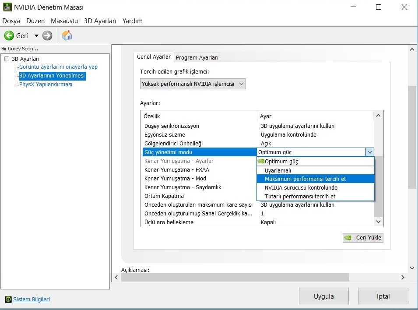Open the Dosya menu
Screen dimensions: 418x310
(11, 21)
